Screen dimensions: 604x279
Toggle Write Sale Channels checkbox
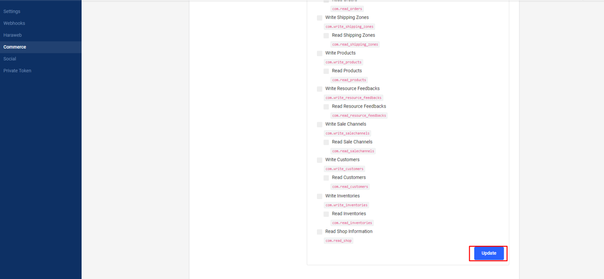click(320, 124)
